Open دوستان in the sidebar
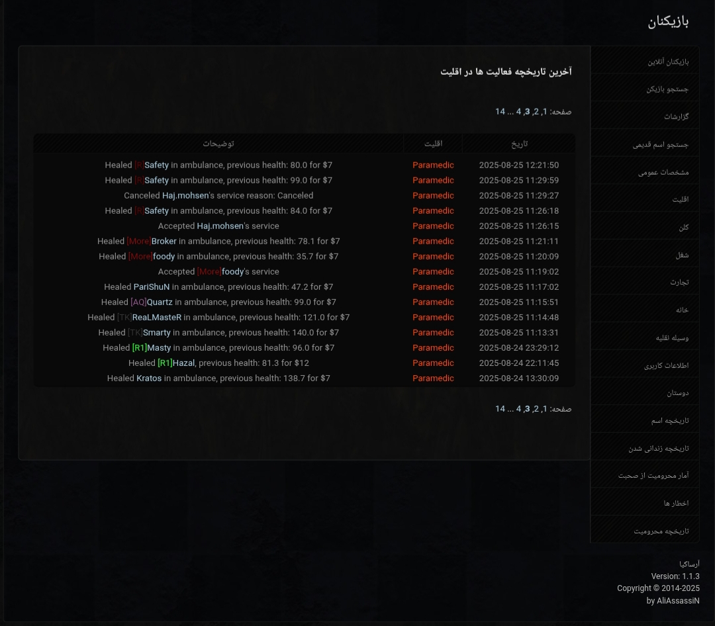The height and width of the screenshot is (626, 715). 645,392
